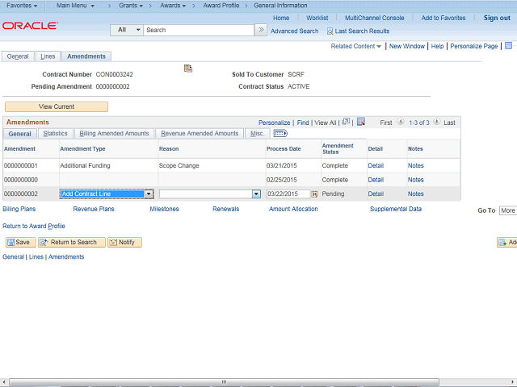Click the search go arrow button
517x387 pixels.
click(261, 30)
